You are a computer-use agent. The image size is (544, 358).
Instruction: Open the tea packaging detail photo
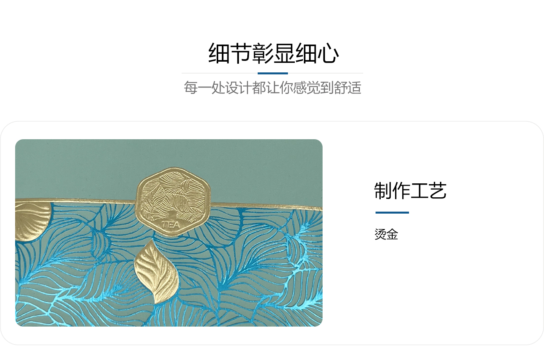click(169, 233)
